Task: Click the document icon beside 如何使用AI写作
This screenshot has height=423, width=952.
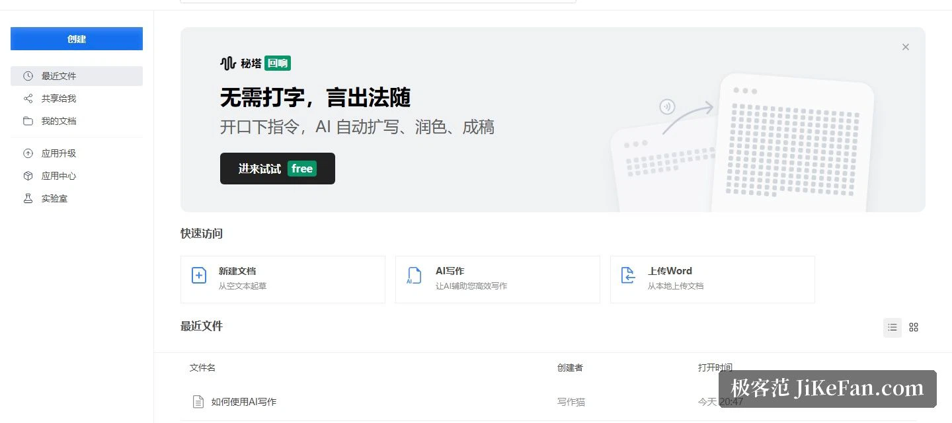Action: point(198,402)
